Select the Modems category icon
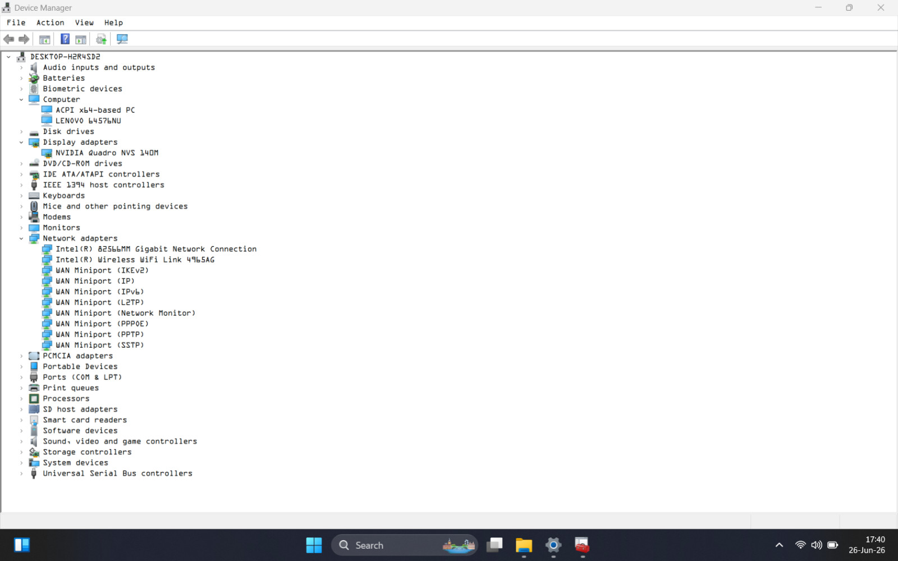Image resolution: width=898 pixels, height=561 pixels. (x=34, y=217)
